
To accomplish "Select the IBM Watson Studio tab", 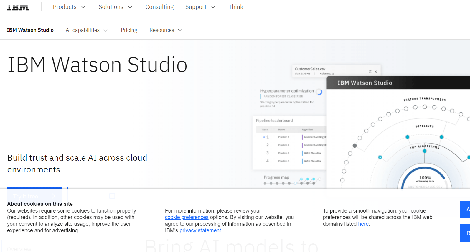I will pos(30,30).
